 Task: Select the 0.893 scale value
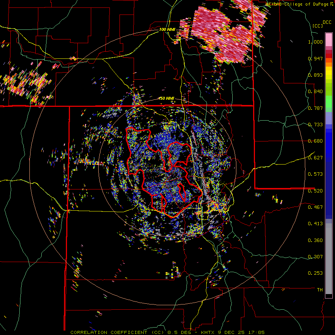(x=315, y=75)
